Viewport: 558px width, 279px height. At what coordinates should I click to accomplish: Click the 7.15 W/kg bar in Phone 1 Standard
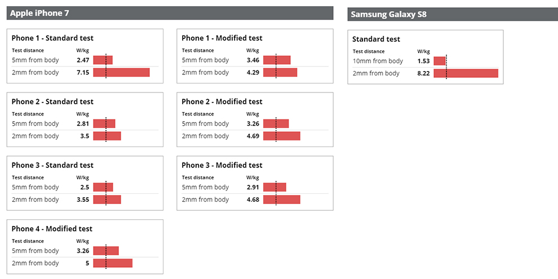coord(121,73)
